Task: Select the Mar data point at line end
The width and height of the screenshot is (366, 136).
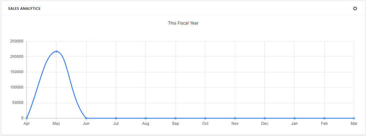Action: click(x=354, y=118)
